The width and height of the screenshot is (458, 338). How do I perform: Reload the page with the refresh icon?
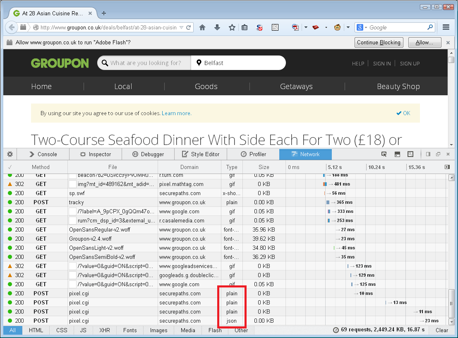point(189,27)
